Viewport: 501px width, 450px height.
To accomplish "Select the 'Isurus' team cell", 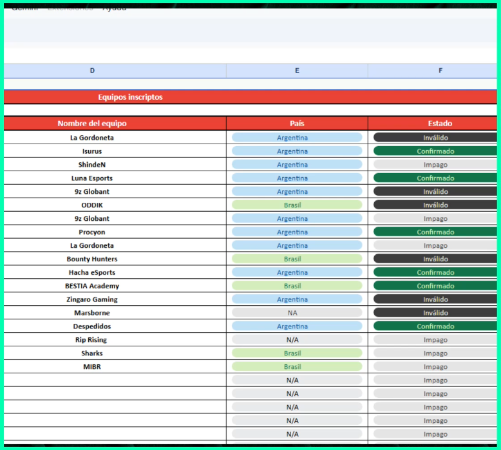I will coord(115,151).
